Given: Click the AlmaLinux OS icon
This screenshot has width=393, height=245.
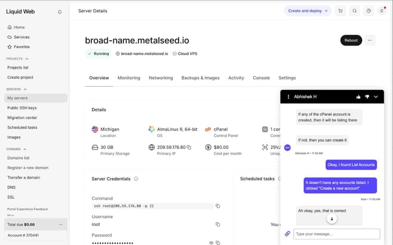Looking at the screenshot, I should point(152,129).
